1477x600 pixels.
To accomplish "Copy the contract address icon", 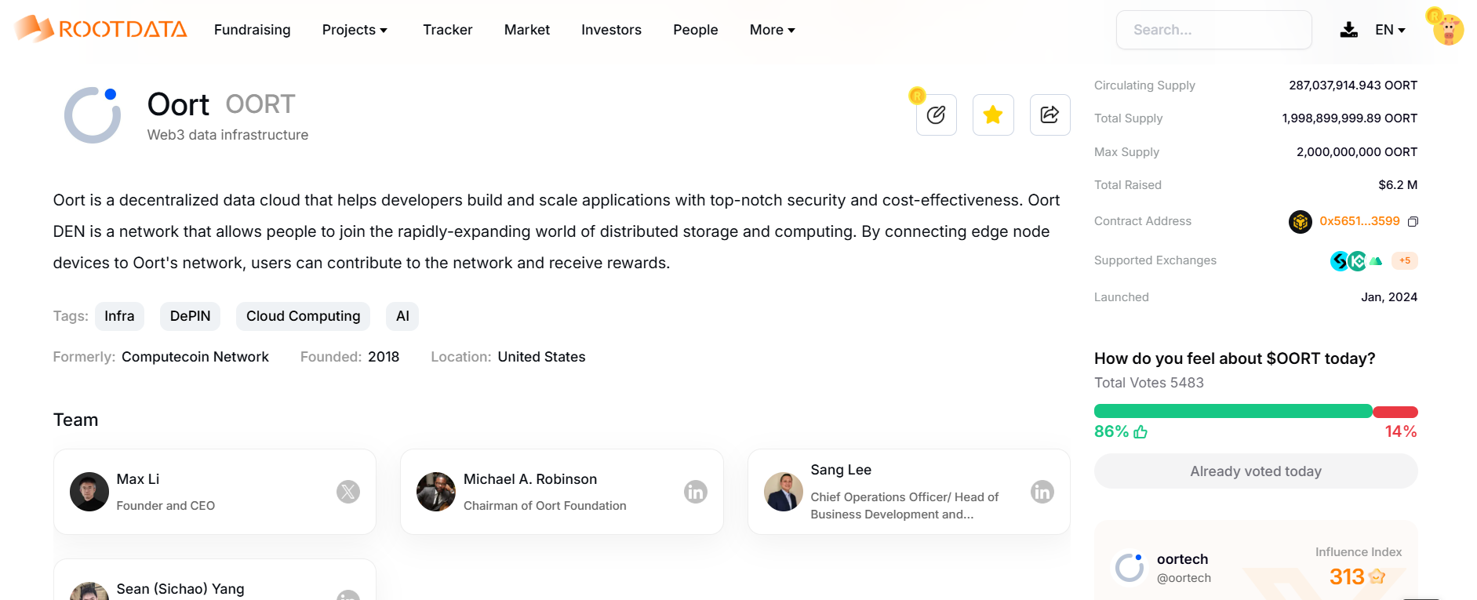I will click(1413, 222).
